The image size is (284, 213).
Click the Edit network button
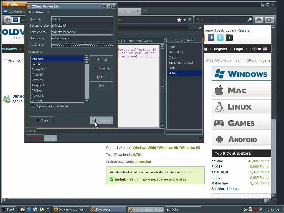(102, 77)
